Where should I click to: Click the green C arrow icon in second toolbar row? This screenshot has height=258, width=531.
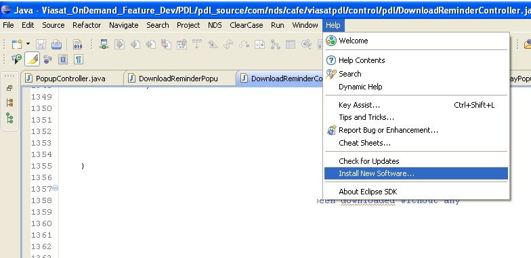click(x=16, y=60)
